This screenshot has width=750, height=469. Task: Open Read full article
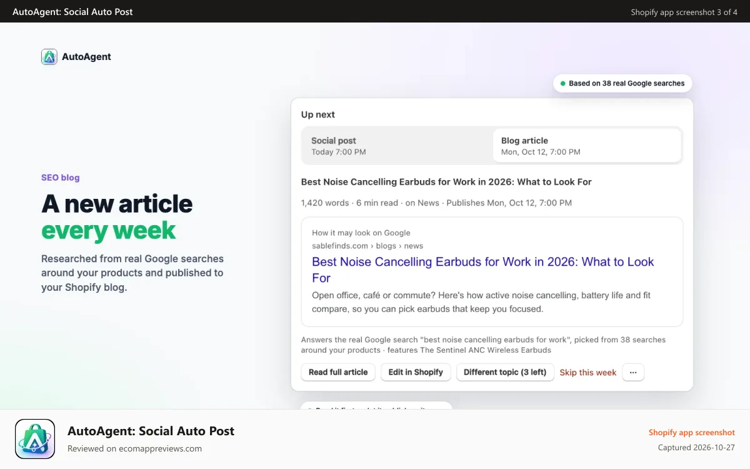pyautogui.click(x=338, y=372)
